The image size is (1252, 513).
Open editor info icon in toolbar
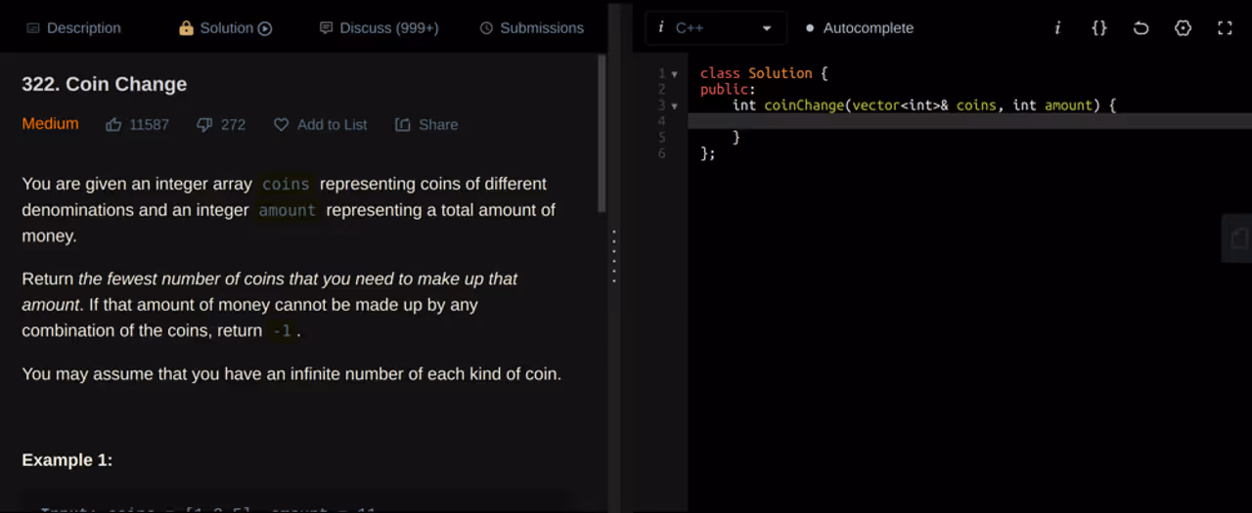pyautogui.click(x=1057, y=28)
